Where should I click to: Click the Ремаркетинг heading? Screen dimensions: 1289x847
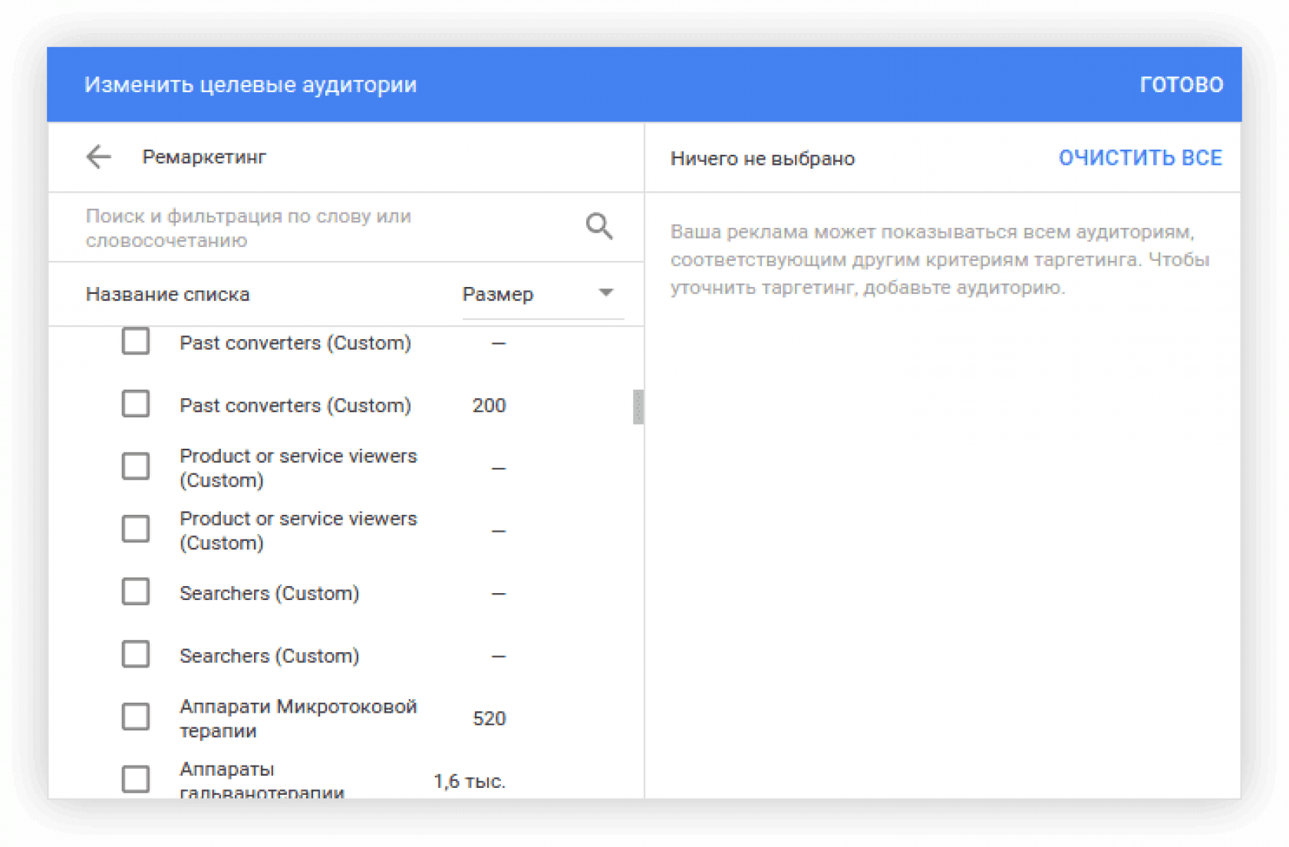click(204, 157)
